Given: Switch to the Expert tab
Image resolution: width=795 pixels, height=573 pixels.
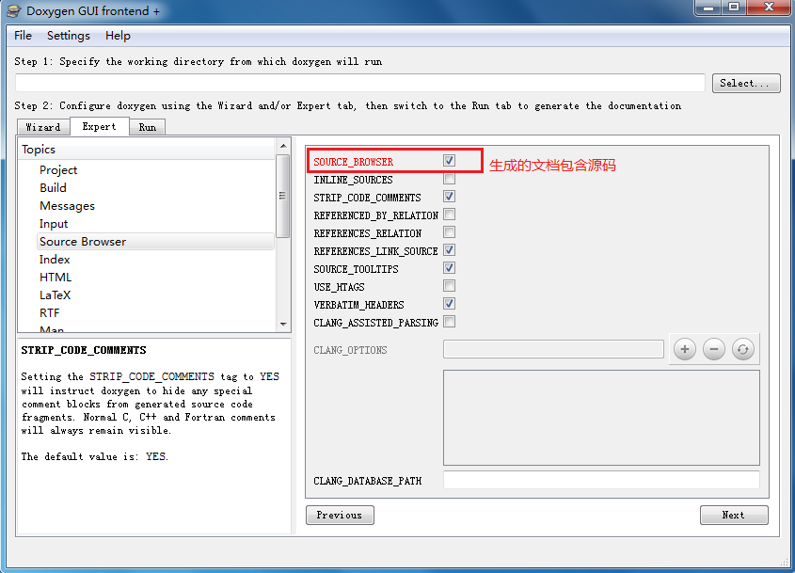Looking at the screenshot, I should pos(100,126).
